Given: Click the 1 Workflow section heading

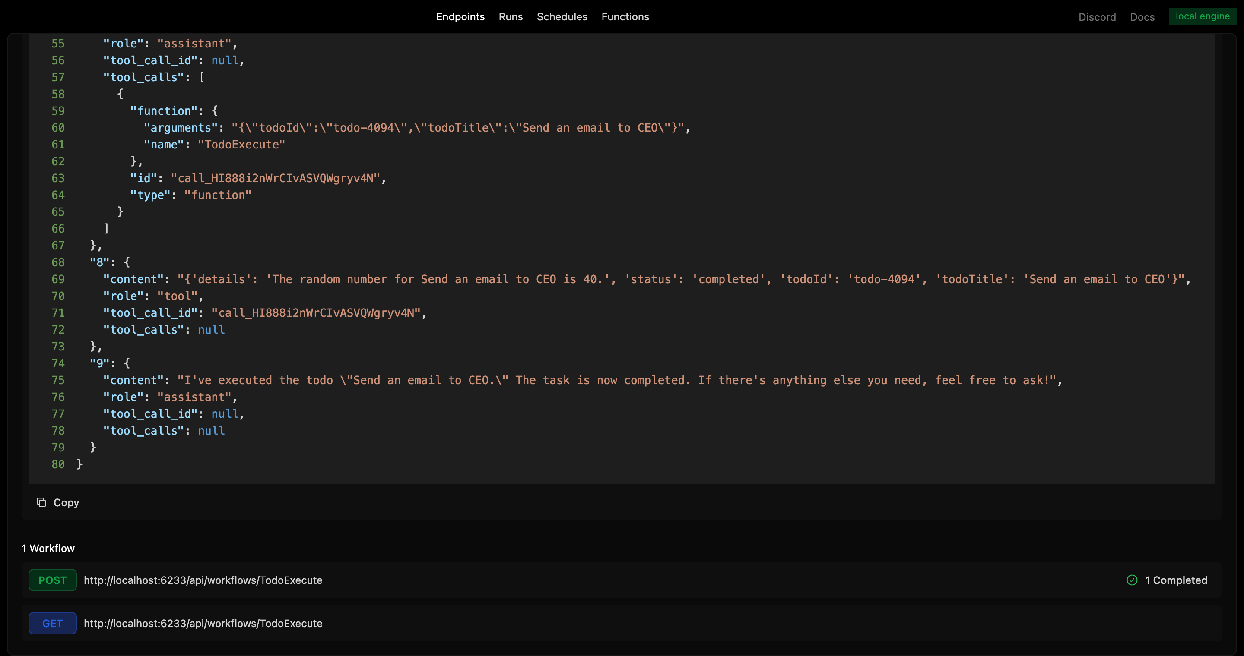Looking at the screenshot, I should click(48, 549).
